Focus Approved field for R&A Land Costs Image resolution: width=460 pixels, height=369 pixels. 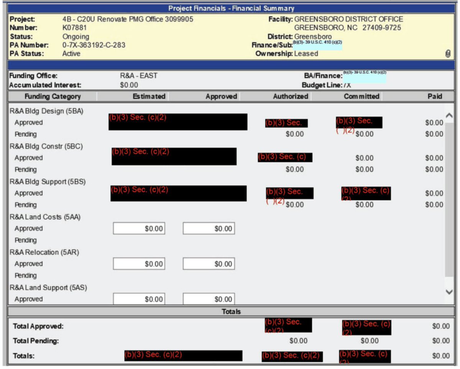coord(209,229)
